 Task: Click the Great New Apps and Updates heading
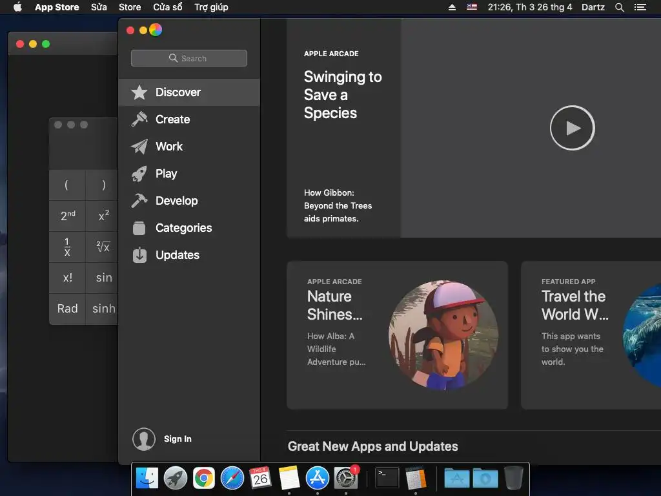372,446
